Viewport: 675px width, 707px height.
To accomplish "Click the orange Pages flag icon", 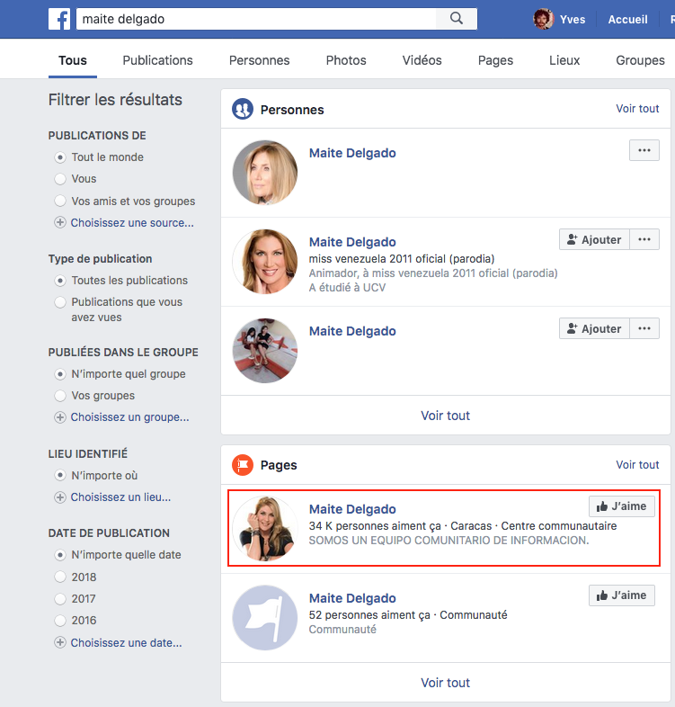I will pyautogui.click(x=243, y=465).
